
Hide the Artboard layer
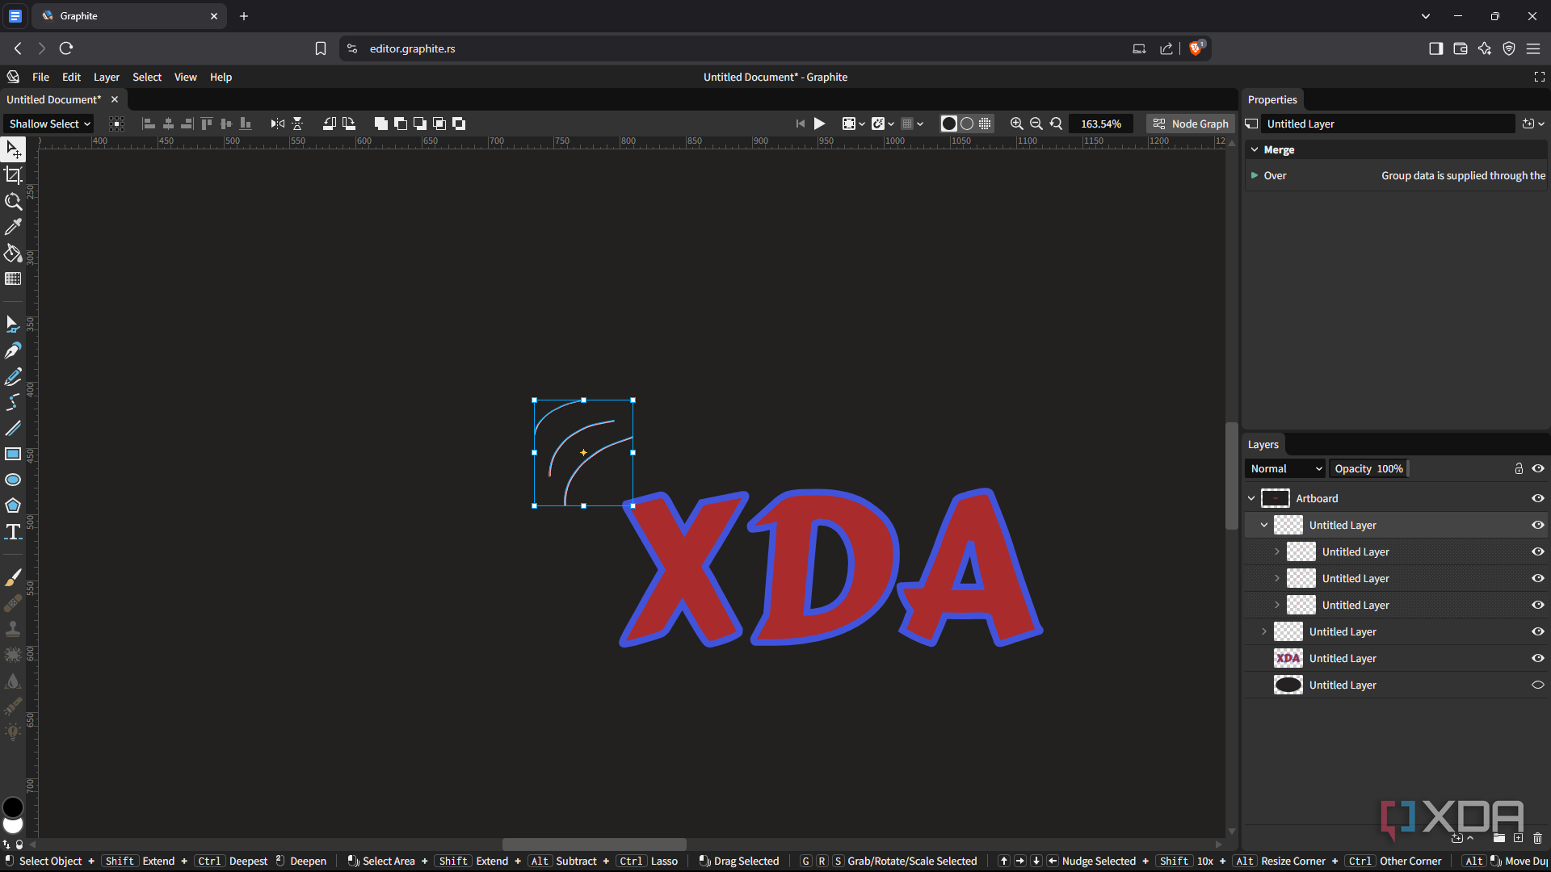point(1537,498)
